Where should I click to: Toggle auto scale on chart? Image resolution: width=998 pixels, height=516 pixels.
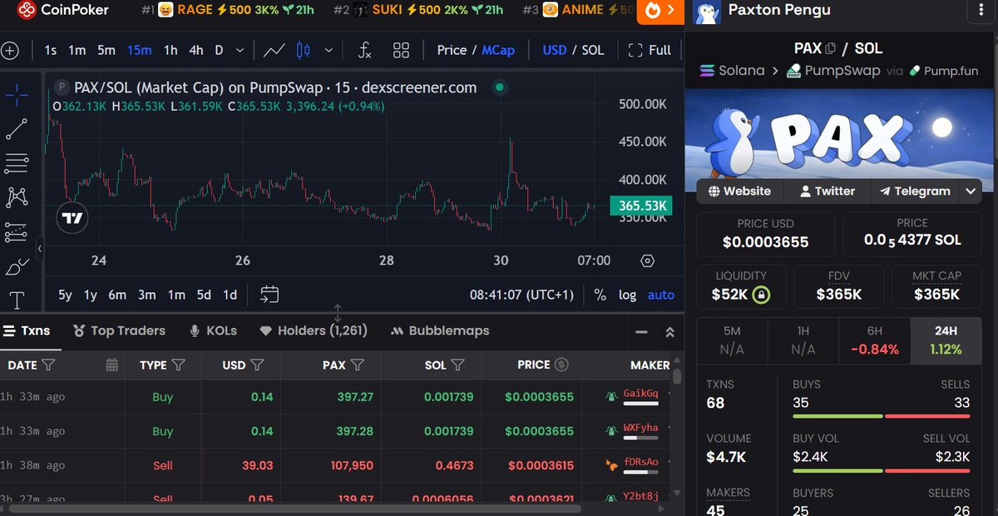click(661, 295)
